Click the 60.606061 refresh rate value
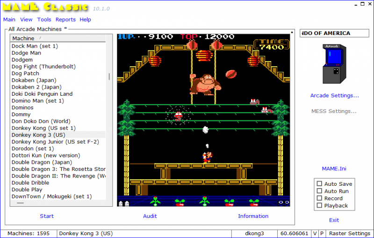Screen dimensions: 374x238 pyautogui.click(x=295, y=233)
